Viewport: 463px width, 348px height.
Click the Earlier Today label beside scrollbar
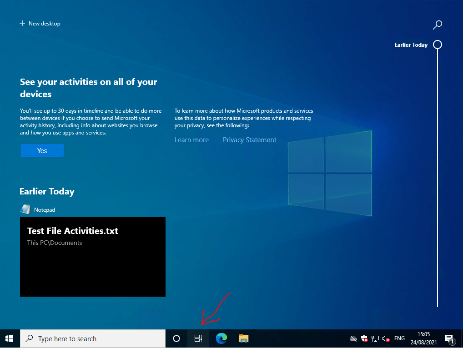(x=411, y=45)
